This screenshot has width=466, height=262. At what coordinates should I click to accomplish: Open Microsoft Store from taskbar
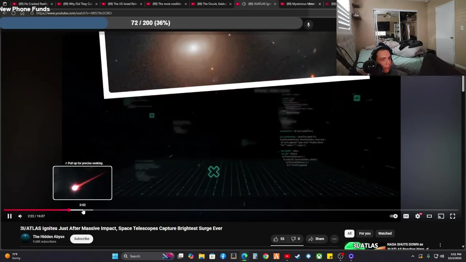point(212,256)
